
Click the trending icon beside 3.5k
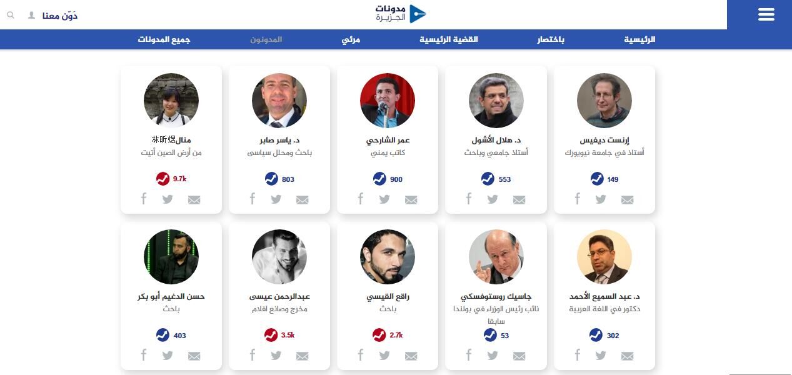(271, 336)
